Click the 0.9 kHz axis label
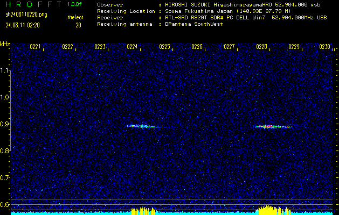 pyautogui.click(x=5, y=124)
